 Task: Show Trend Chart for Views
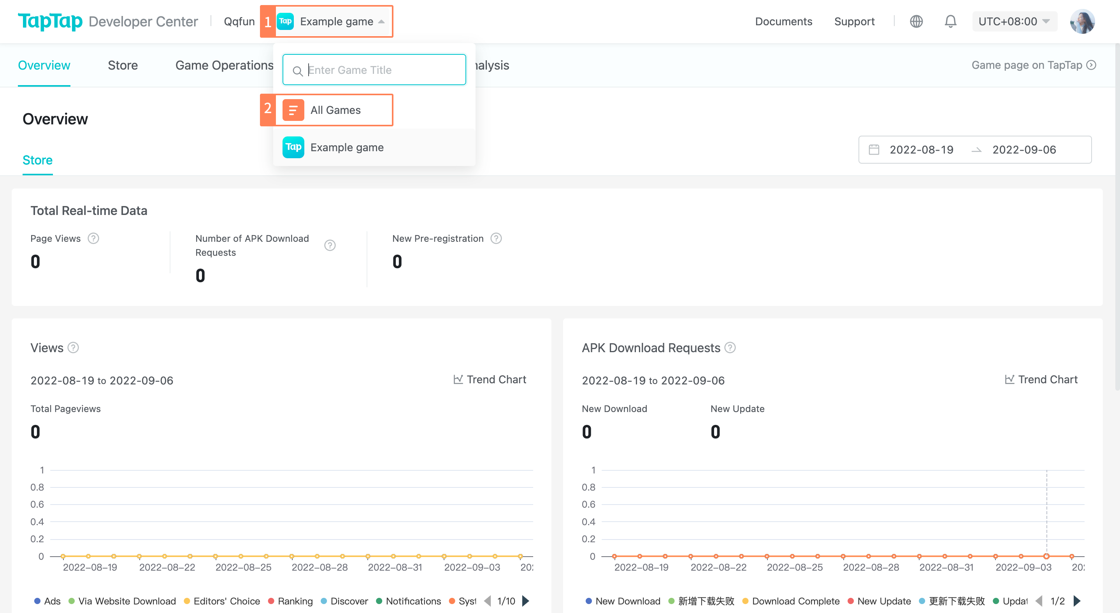490,379
